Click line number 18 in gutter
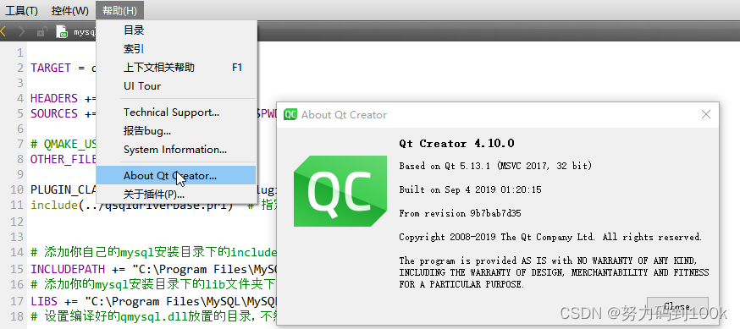Screen dimensions: 740x329 click(x=17, y=315)
